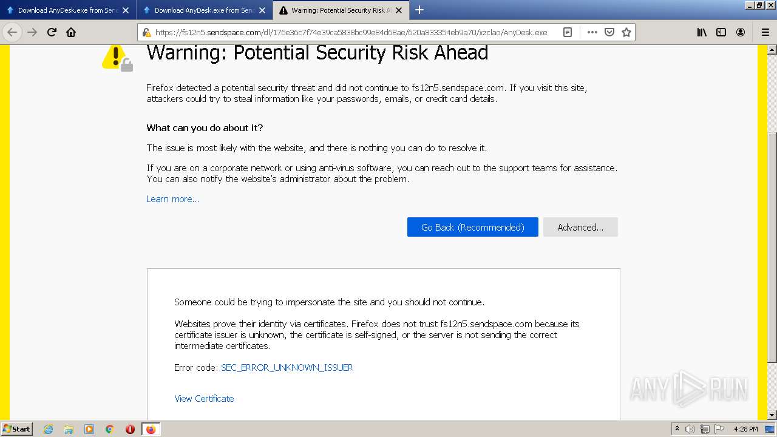
Task: Toggle Reader View icon in address bar
Action: [x=568, y=32]
